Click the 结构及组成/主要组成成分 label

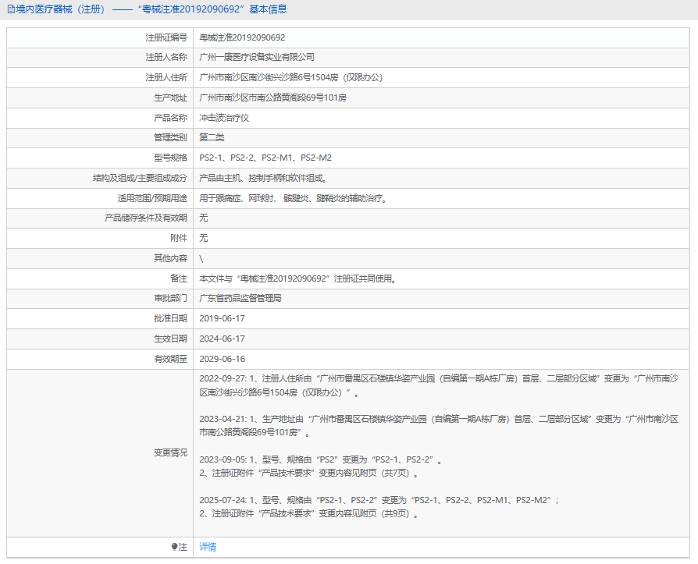(141, 179)
